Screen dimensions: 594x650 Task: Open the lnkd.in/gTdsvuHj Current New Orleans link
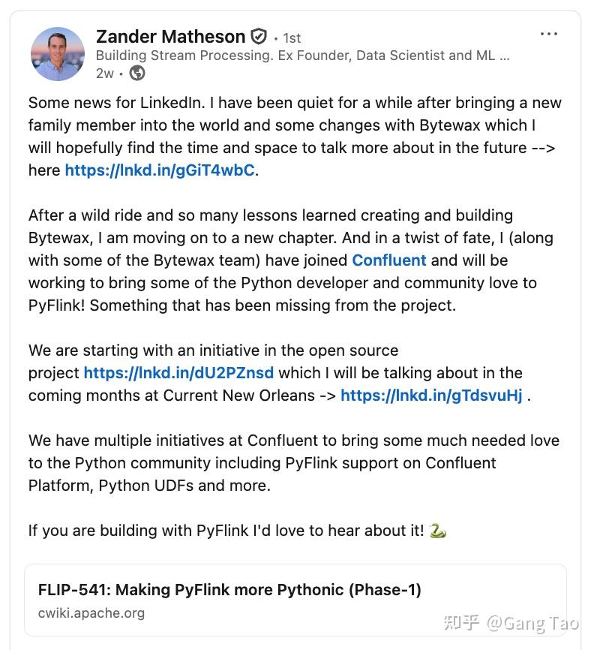click(431, 396)
